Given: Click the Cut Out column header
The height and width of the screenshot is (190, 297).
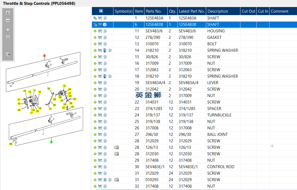Looking at the screenshot, I should pos(248,11).
